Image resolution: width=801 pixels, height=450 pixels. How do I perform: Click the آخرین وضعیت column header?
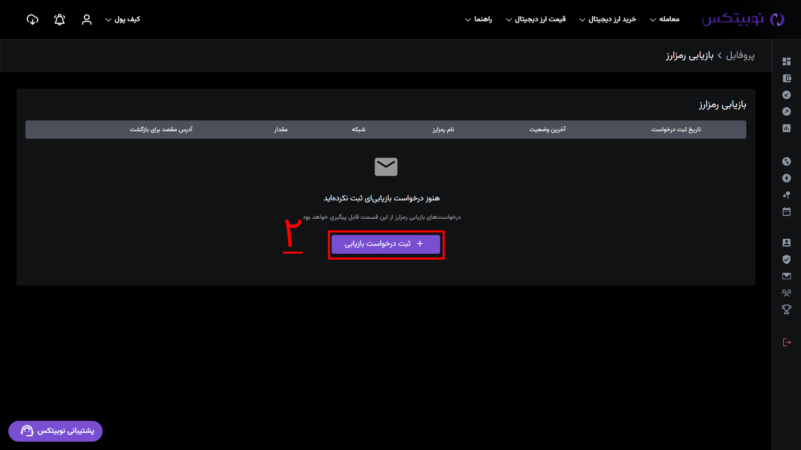548,130
